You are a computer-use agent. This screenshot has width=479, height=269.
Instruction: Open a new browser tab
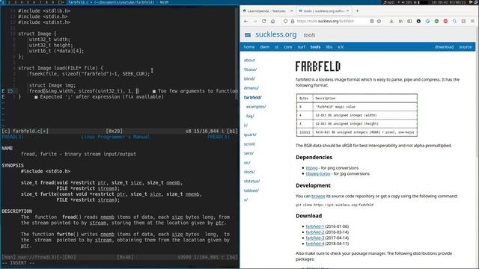coord(357,11)
